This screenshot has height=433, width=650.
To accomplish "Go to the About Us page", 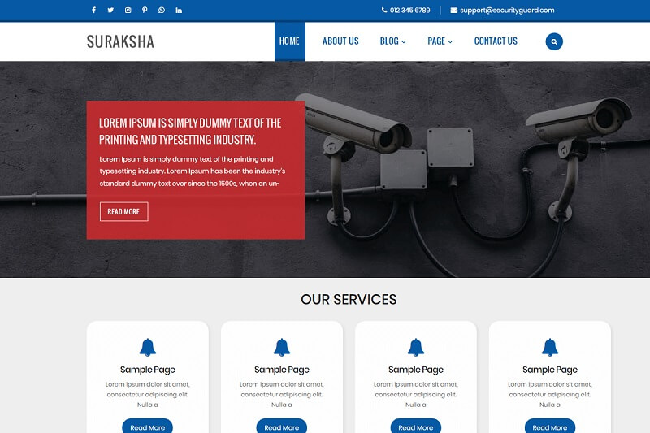I will (x=340, y=41).
